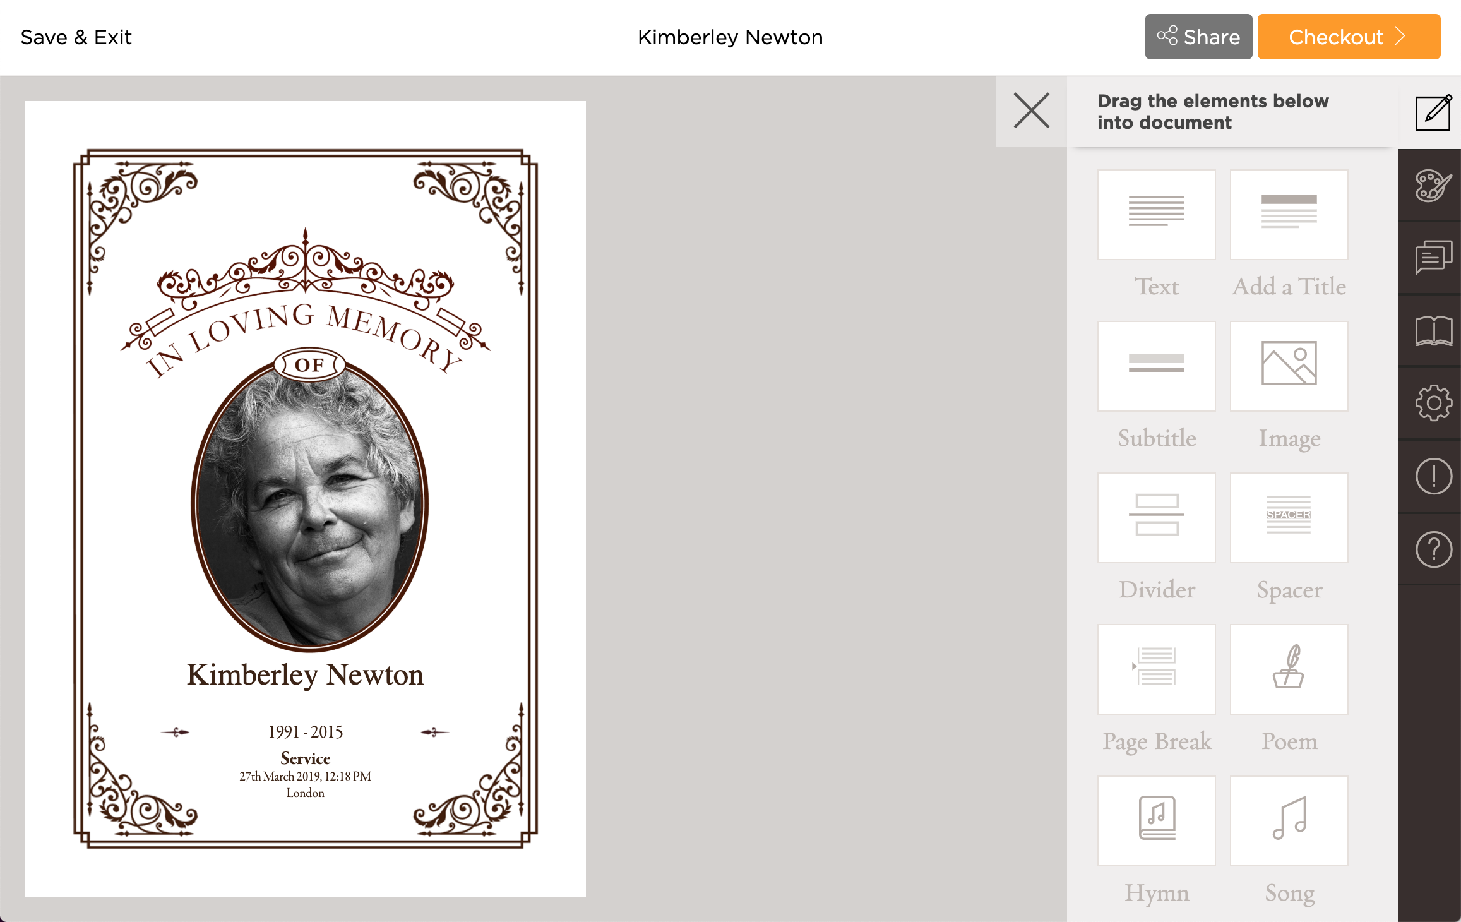Image resolution: width=1461 pixels, height=922 pixels.
Task: Close the elements panel with X
Action: (x=1031, y=111)
